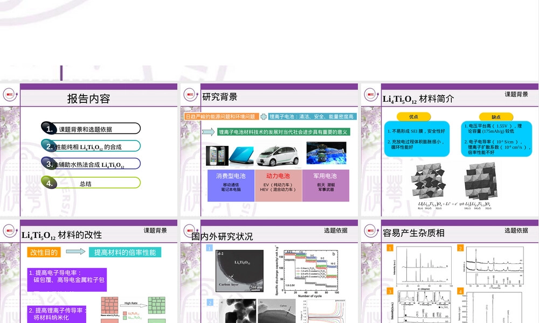Viewport: 539px width, 323px height.
Task: Click the yellow 缺点 label
Action: point(496,117)
